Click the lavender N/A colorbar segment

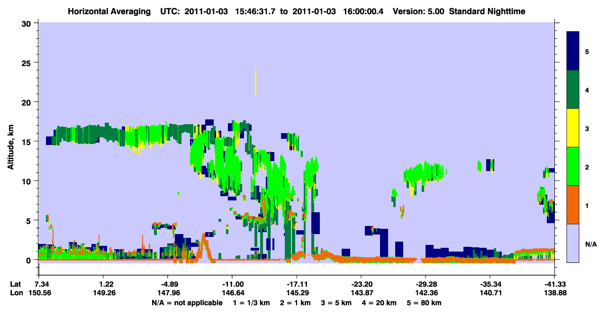pyautogui.click(x=573, y=243)
